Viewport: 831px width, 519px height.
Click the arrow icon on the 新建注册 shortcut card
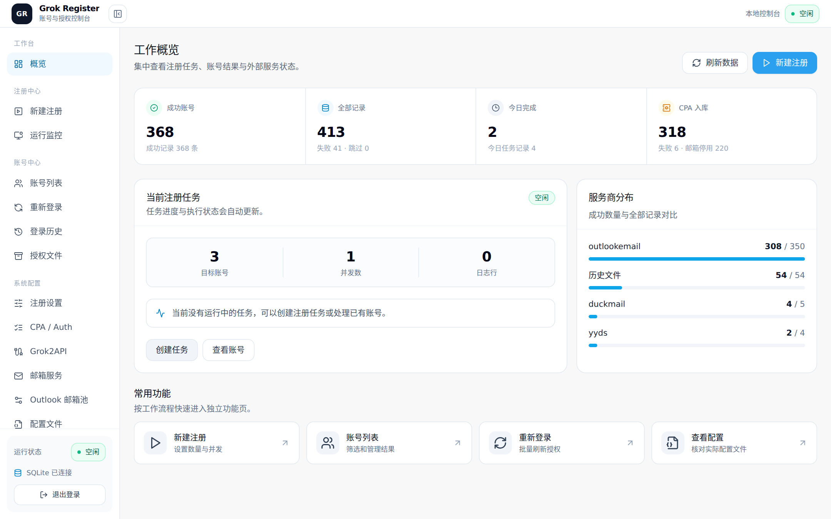(x=285, y=443)
